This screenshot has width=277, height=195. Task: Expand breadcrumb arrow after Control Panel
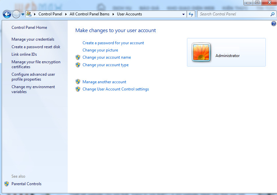pyautogui.click(x=66, y=14)
